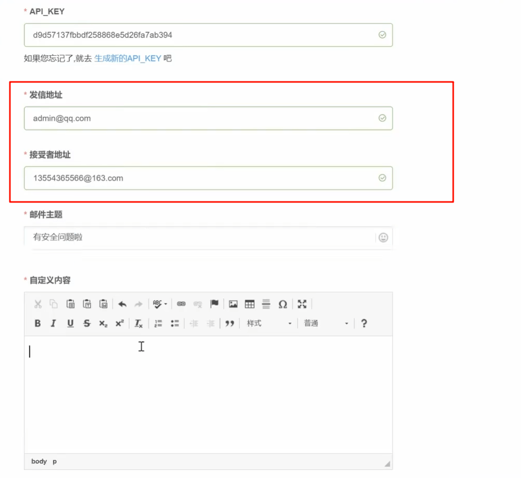Select the body element path item
This screenshot has height=478, width=521.
[39, 461]
